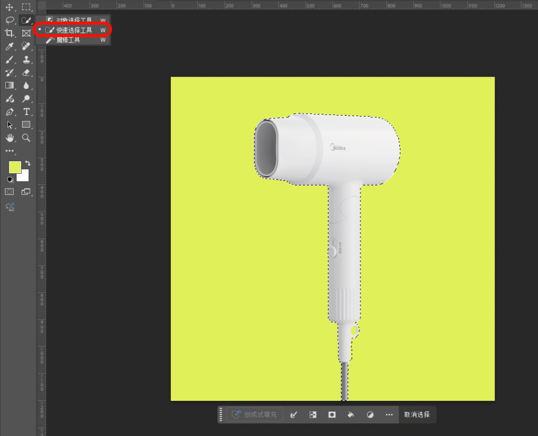
Task: Select the Eyedropper tool
Action: click(x=9, y=47)
